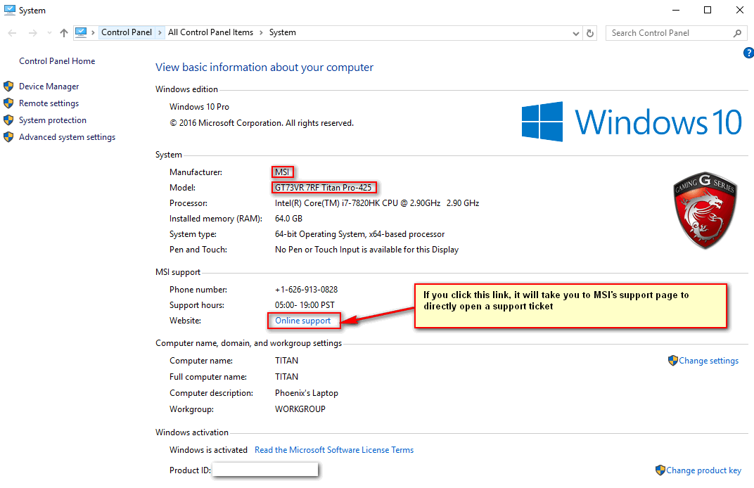
Task: Open address bar history dropdown
Action: [575, 33]
